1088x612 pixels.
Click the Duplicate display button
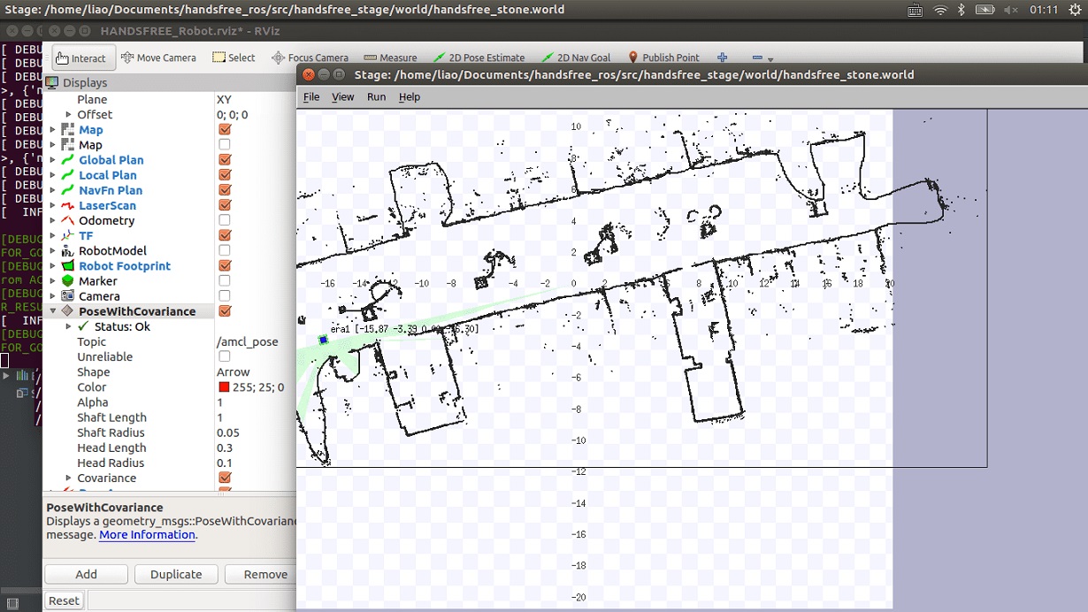tap(176, 574)
